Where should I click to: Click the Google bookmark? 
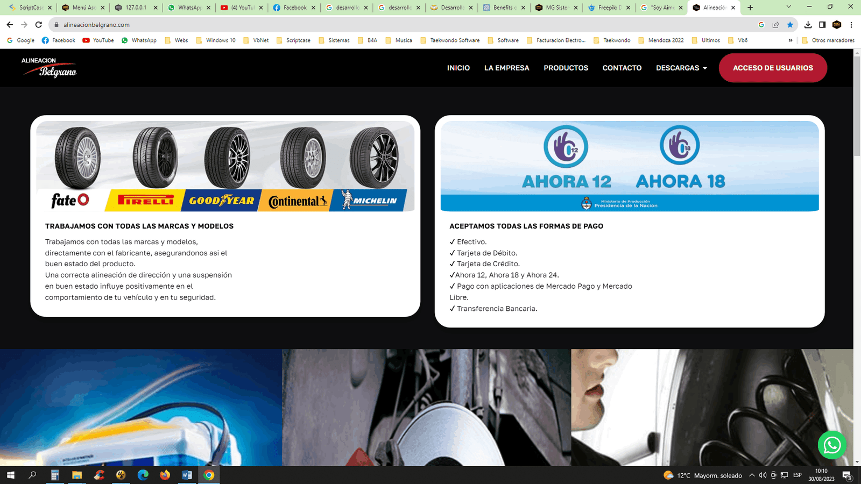[x=20, y=40]
